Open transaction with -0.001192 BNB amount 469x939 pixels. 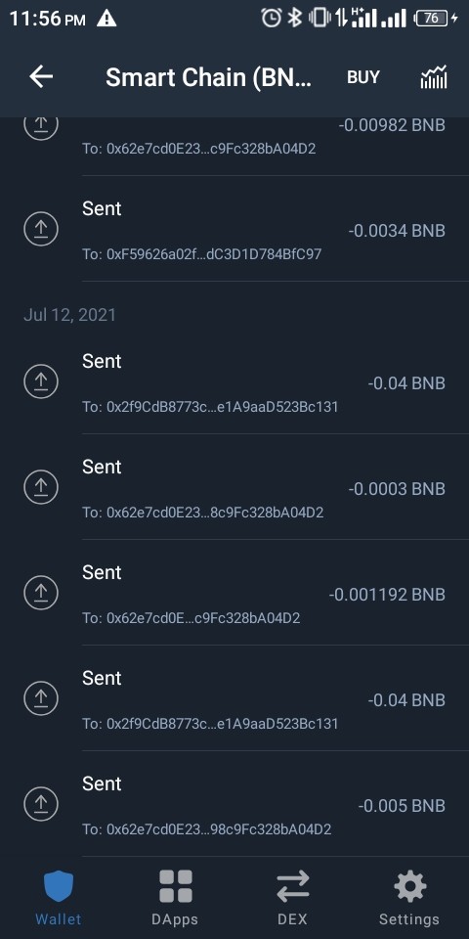(234, 593)
